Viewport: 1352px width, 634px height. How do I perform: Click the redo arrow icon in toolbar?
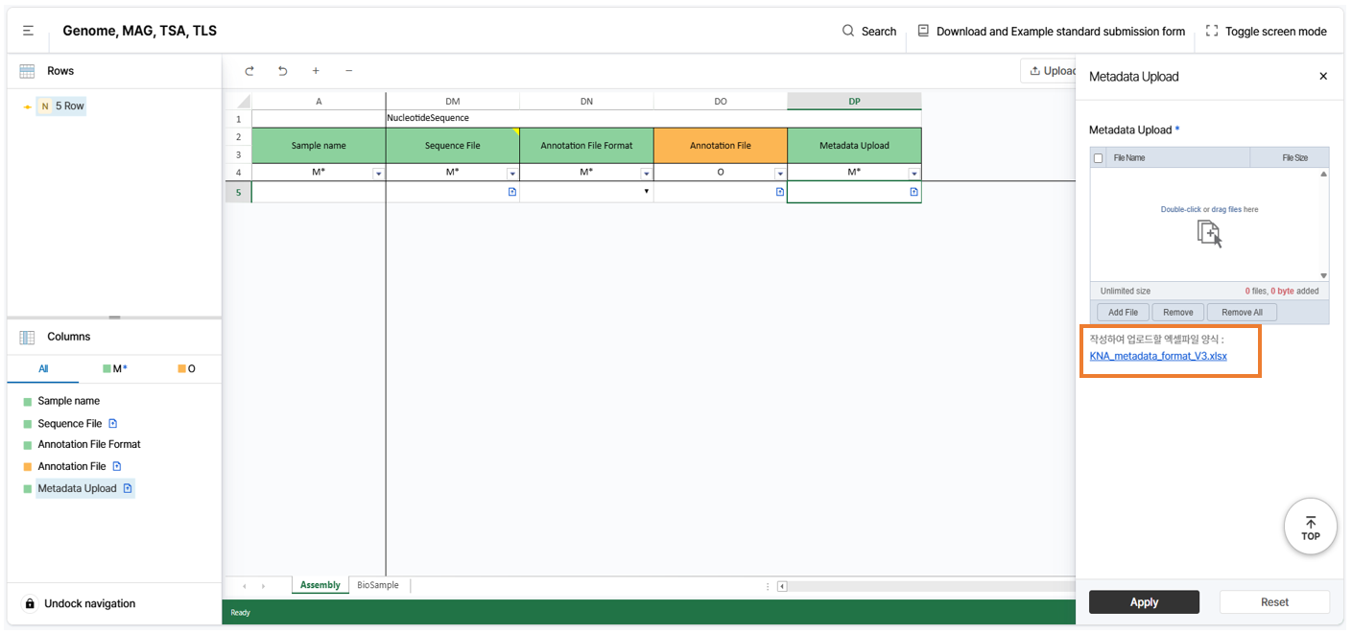(x=249, y=71)
